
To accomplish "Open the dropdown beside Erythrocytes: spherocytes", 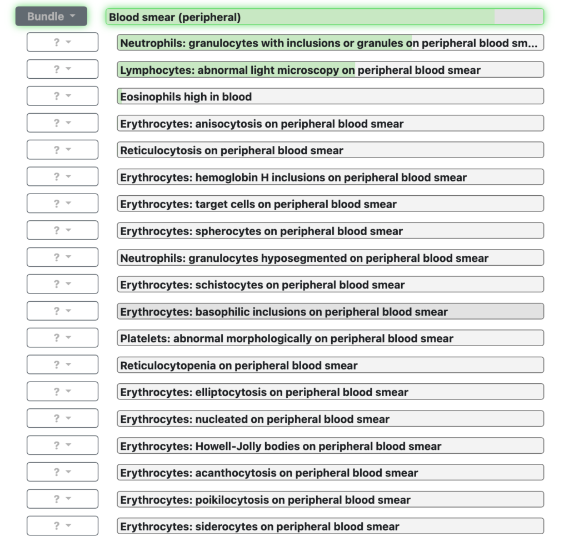I will [62, 230].
